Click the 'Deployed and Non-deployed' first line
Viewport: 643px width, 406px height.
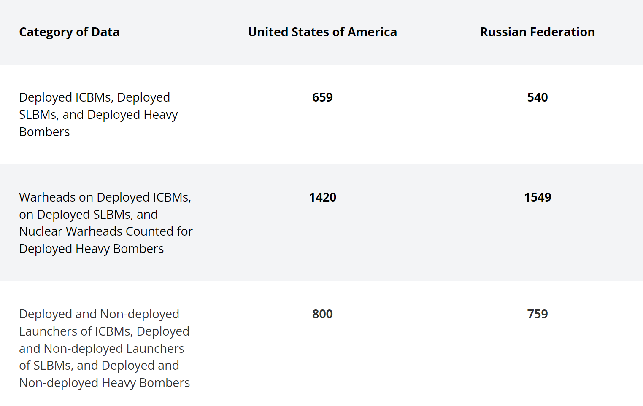[99, 314]
